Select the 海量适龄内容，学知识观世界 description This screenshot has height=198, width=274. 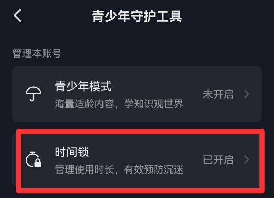pyautogui.click(x=119, y=104)
